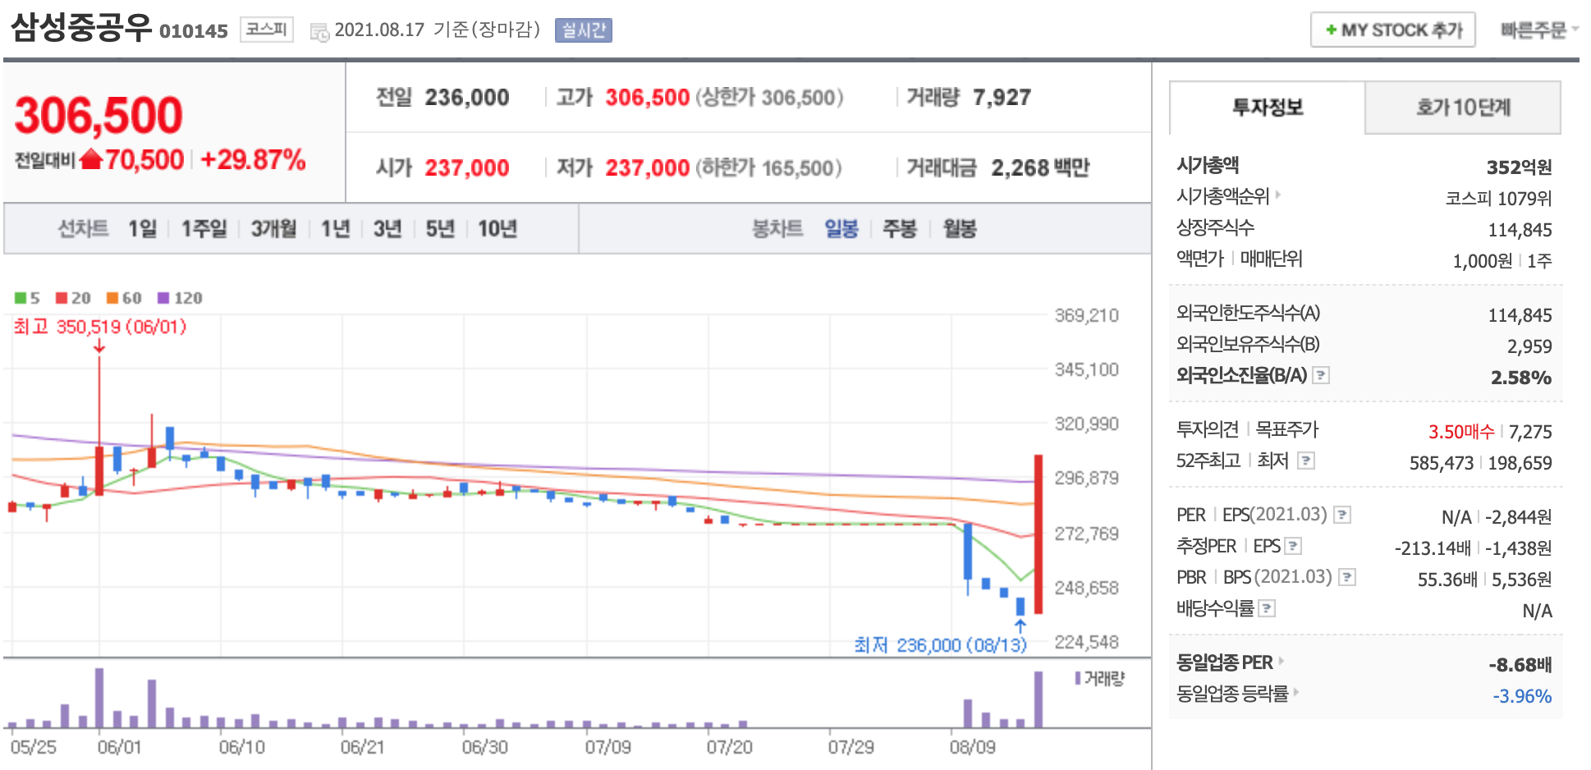Screen dimensions: 1591x770
Task: Click the 최저 236,000 (08/13) marker
Action: click(x=941, y=645)
